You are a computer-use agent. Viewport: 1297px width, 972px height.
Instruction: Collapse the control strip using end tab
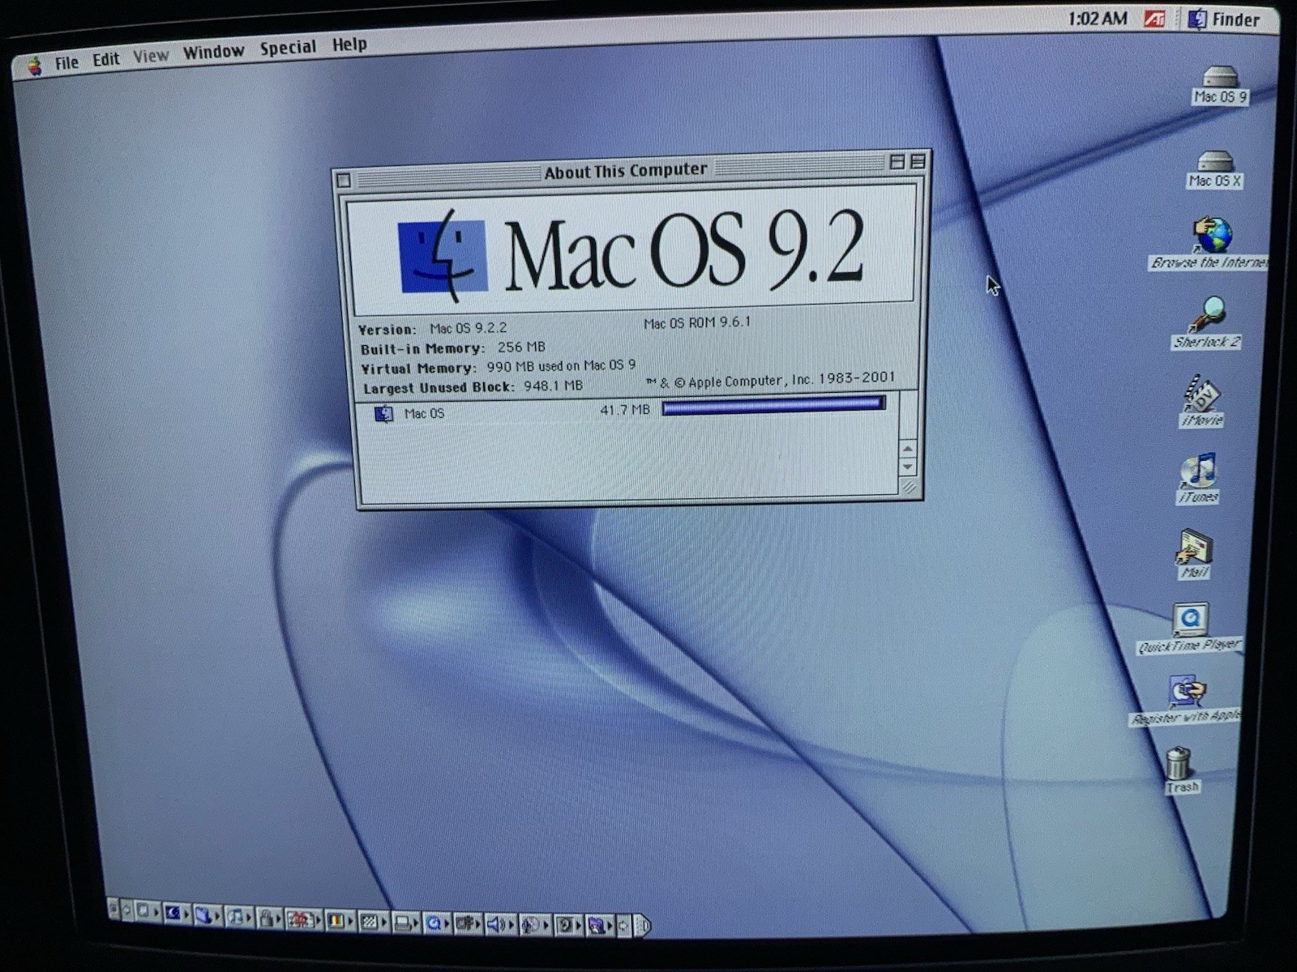pyautogui.click(x=642, y=925)
